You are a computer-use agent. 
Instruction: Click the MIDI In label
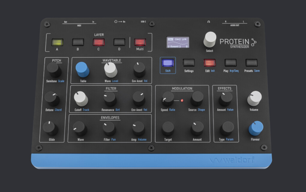93,22
